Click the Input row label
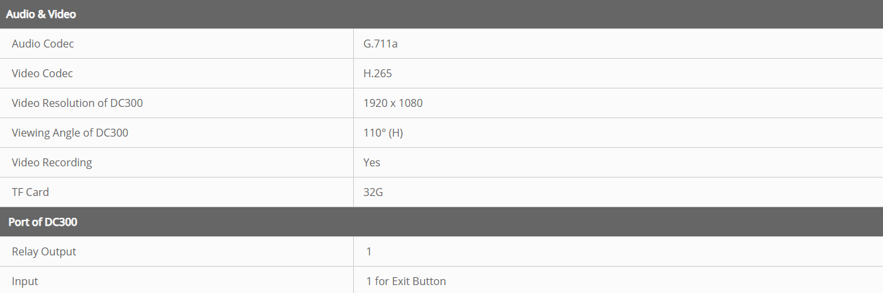Screen dimensions: 883x293 point(25,281)
